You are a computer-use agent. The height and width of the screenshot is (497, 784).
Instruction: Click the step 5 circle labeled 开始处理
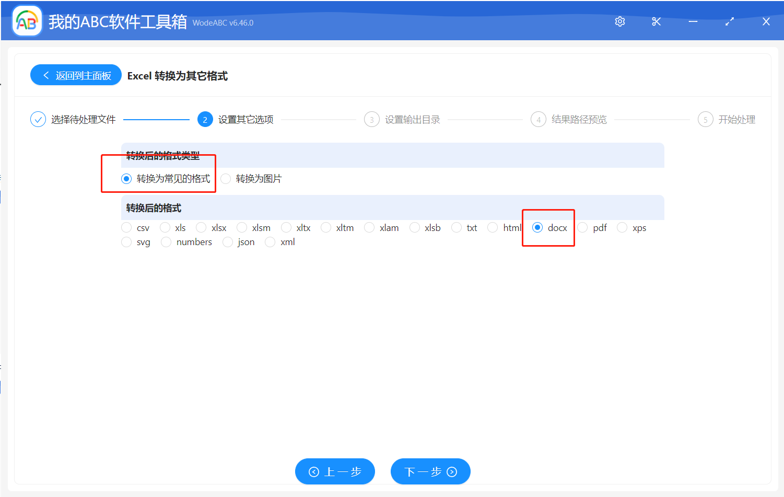[x=705, y=119]
